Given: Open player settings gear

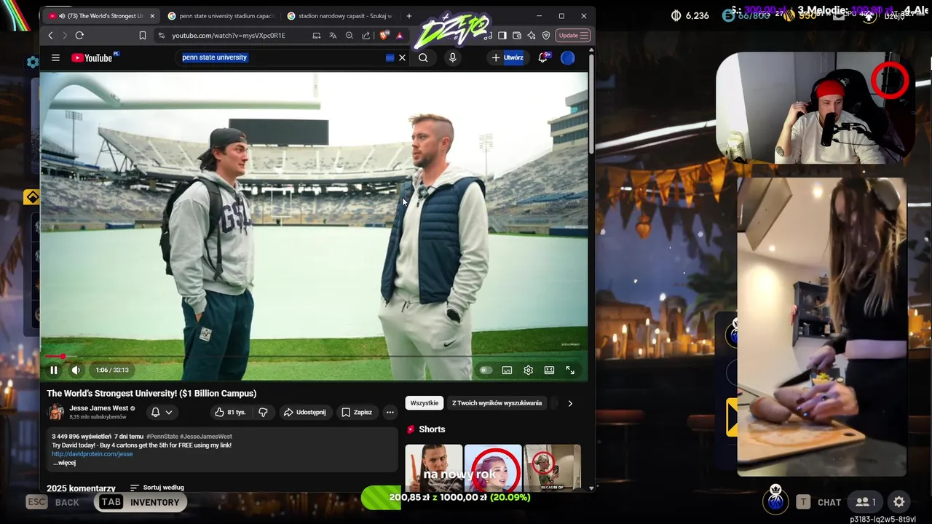Looking at the screenshot, I should pyautogui.click(x=529, y=370).
